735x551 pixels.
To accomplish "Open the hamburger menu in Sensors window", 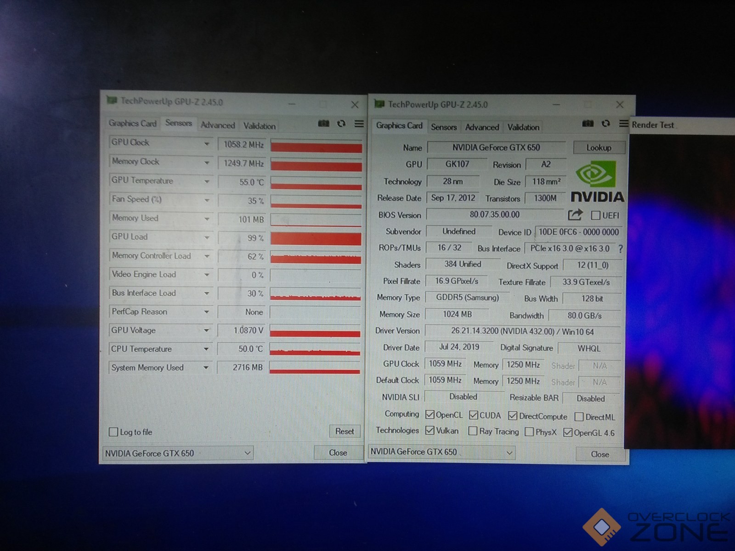I will 359,124.
